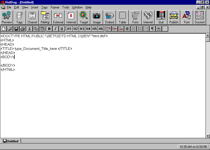Create a Target anchor
210x150 pixels.
tap(84, 18)
